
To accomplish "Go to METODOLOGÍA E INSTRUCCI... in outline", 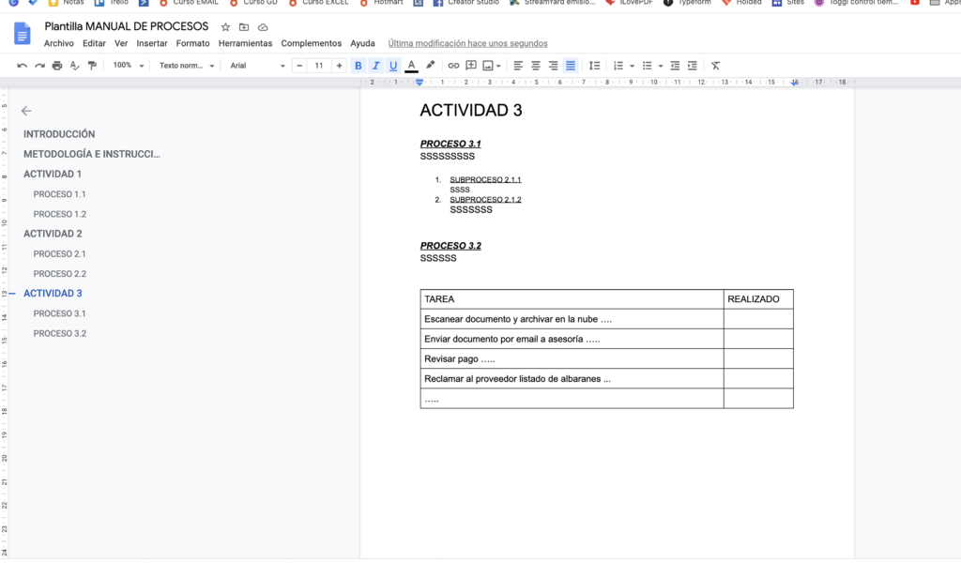I will coord(92,155).
